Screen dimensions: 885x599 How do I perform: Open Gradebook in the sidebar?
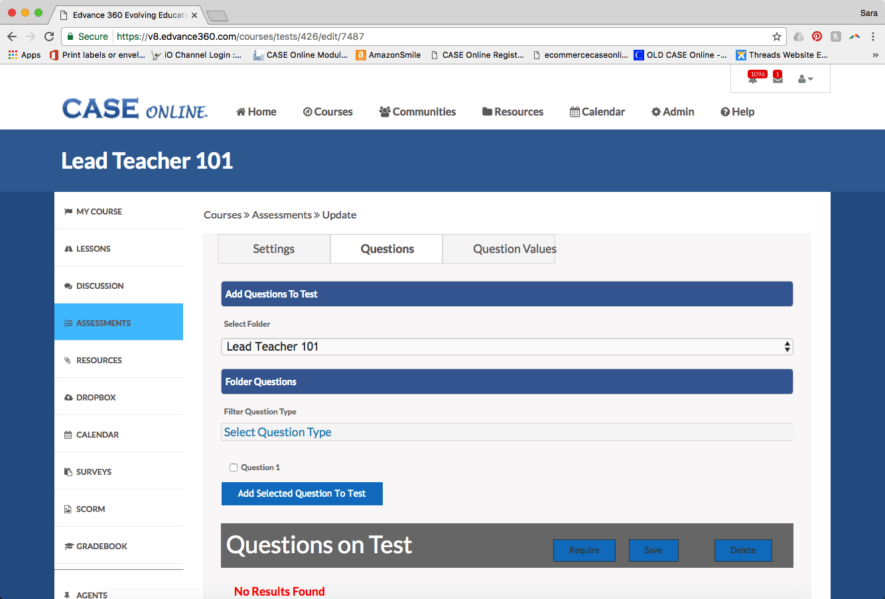(102, 546)
